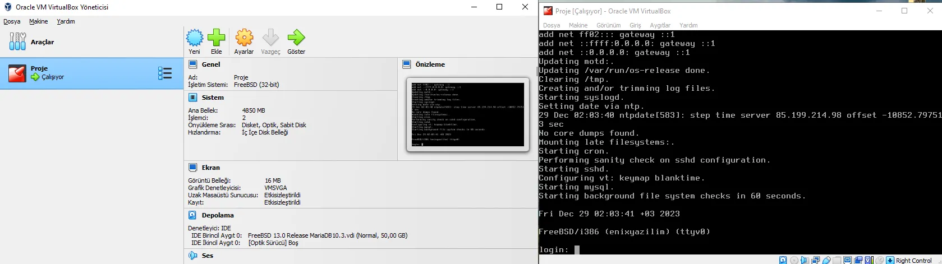Click mouse integration icon in VM status bar

point(880,260)
